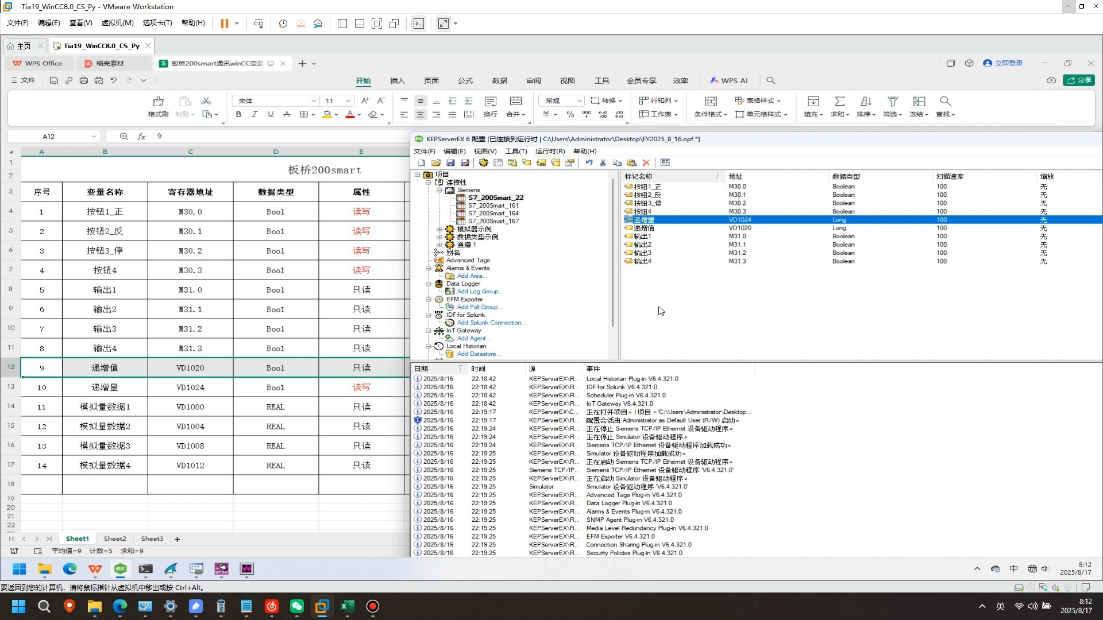Toggle vertical middle alignment in WPS ribbon
1103x620 pixels.
tap(421, 101)
